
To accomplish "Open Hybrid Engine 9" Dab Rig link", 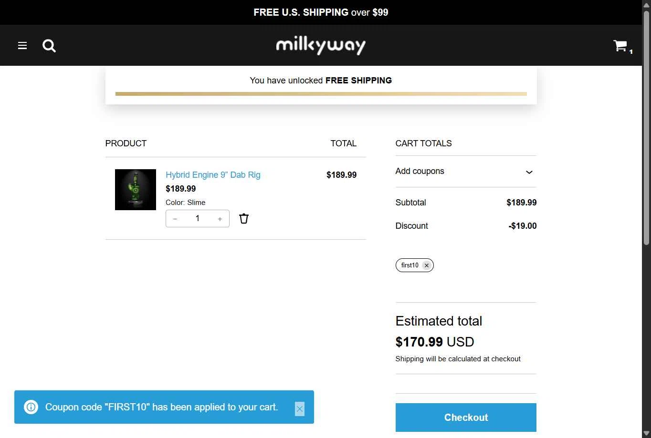I will tap(213, 175).
